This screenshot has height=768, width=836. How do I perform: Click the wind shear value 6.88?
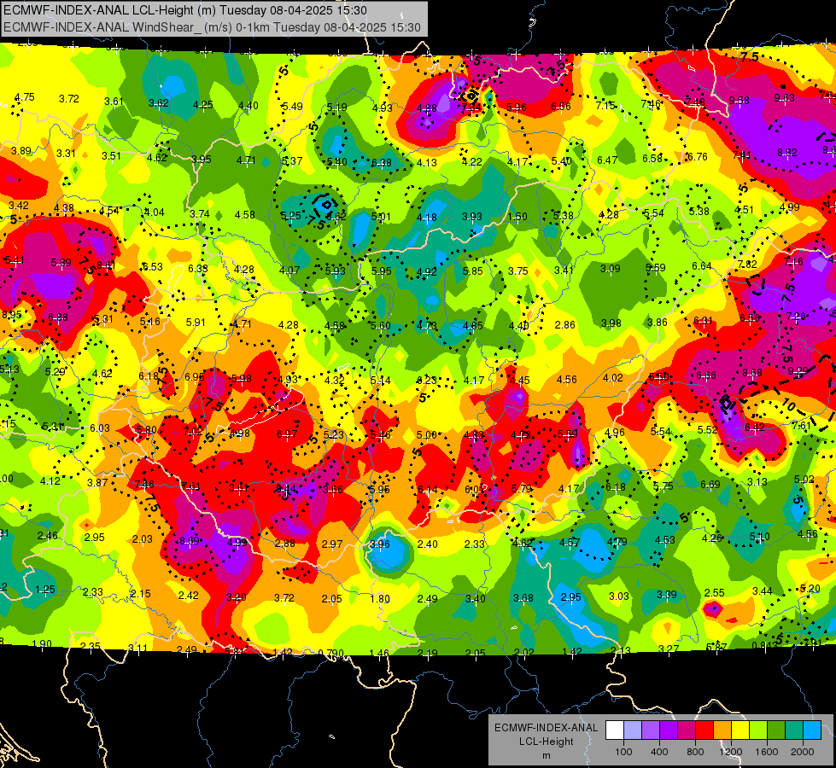click(x=58, y=317)
